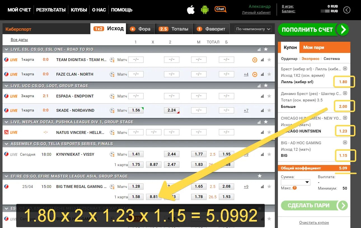Click Баланс link in header
361x228 pixels.
(x=289, y=11)
